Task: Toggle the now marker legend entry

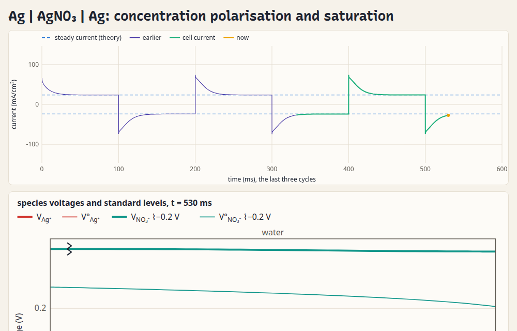Action: [x=236, y=38]
